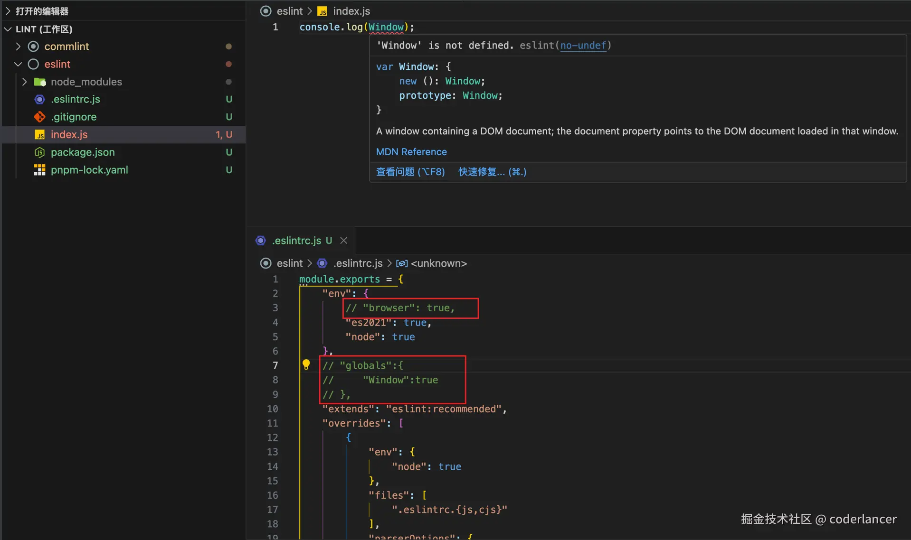Collapse the eslint folder
This screenshot has height=540, width=911.
pyautogui.click(x=18, y=64)
